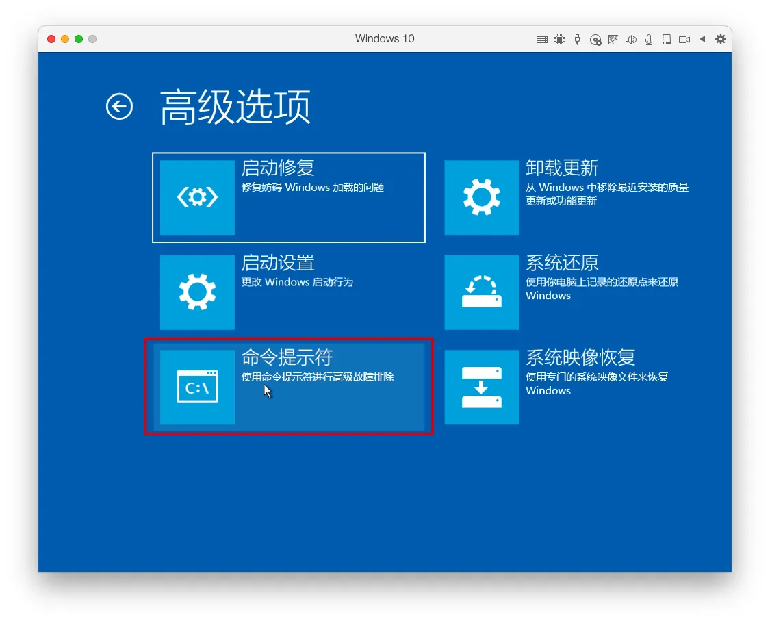This screenshot has height=623, width=770.
Task: Click the Windows 10 window title
Action: tap(385, 39)
